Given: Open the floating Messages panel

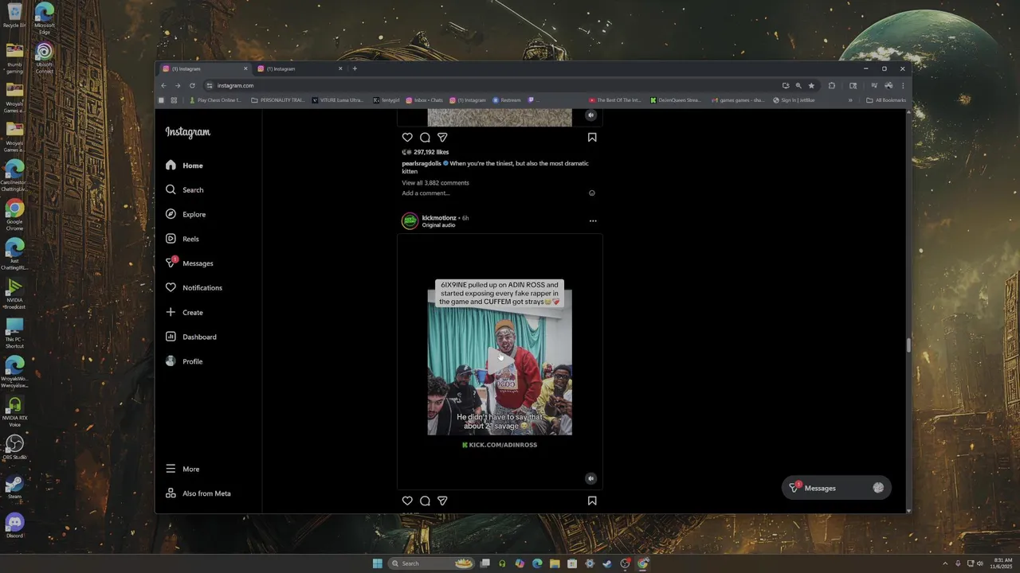Looking at the screenshot, I should pos(836,488).
